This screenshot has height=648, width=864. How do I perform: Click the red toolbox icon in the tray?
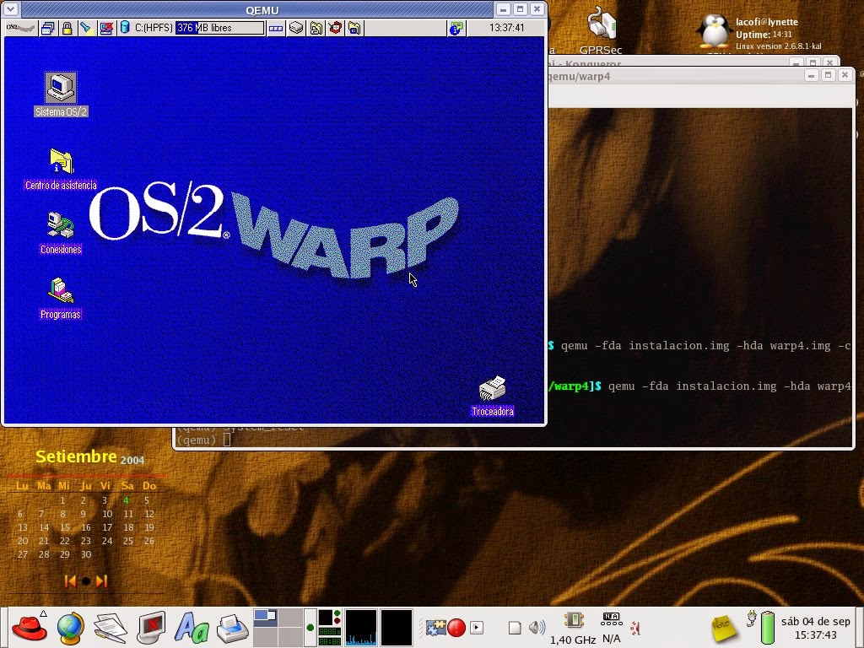[x=335, y=28]
